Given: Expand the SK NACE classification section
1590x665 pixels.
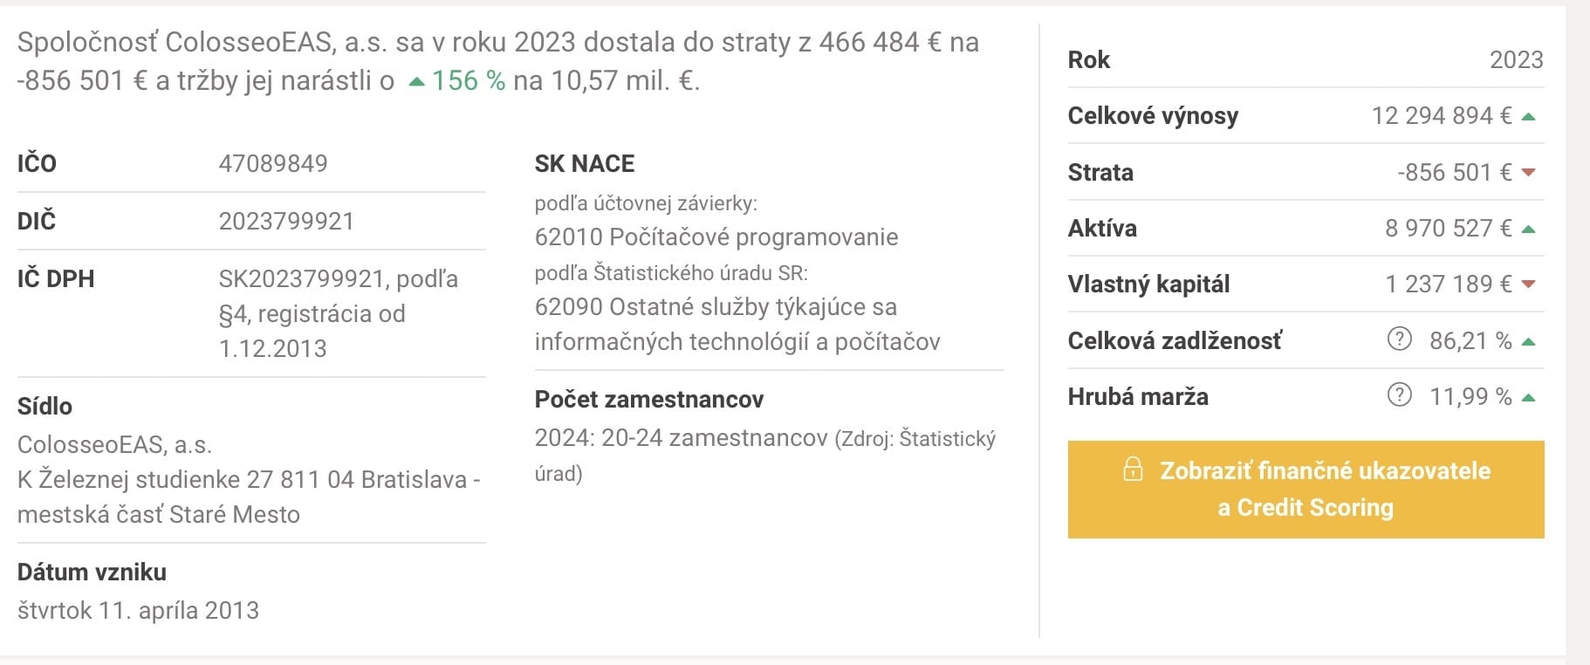Looking at the screenshot, I should pyautogui.click(x=584, y=163).
